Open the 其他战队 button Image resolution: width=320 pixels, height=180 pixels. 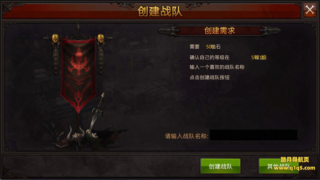pyautogui.click(x=279, y=166)
